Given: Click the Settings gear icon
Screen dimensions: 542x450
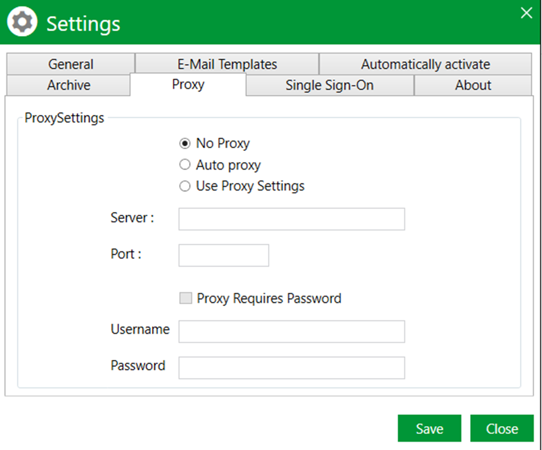Looking at the screenshot, I should [22, 22].
